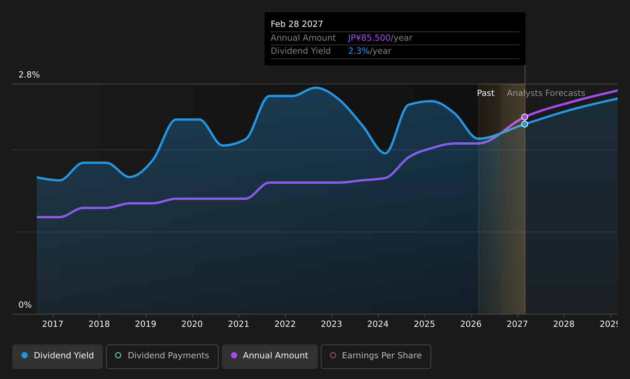Click the 2019 x-axis label
The image size is (630, 379).
click(x=145, y=324)
